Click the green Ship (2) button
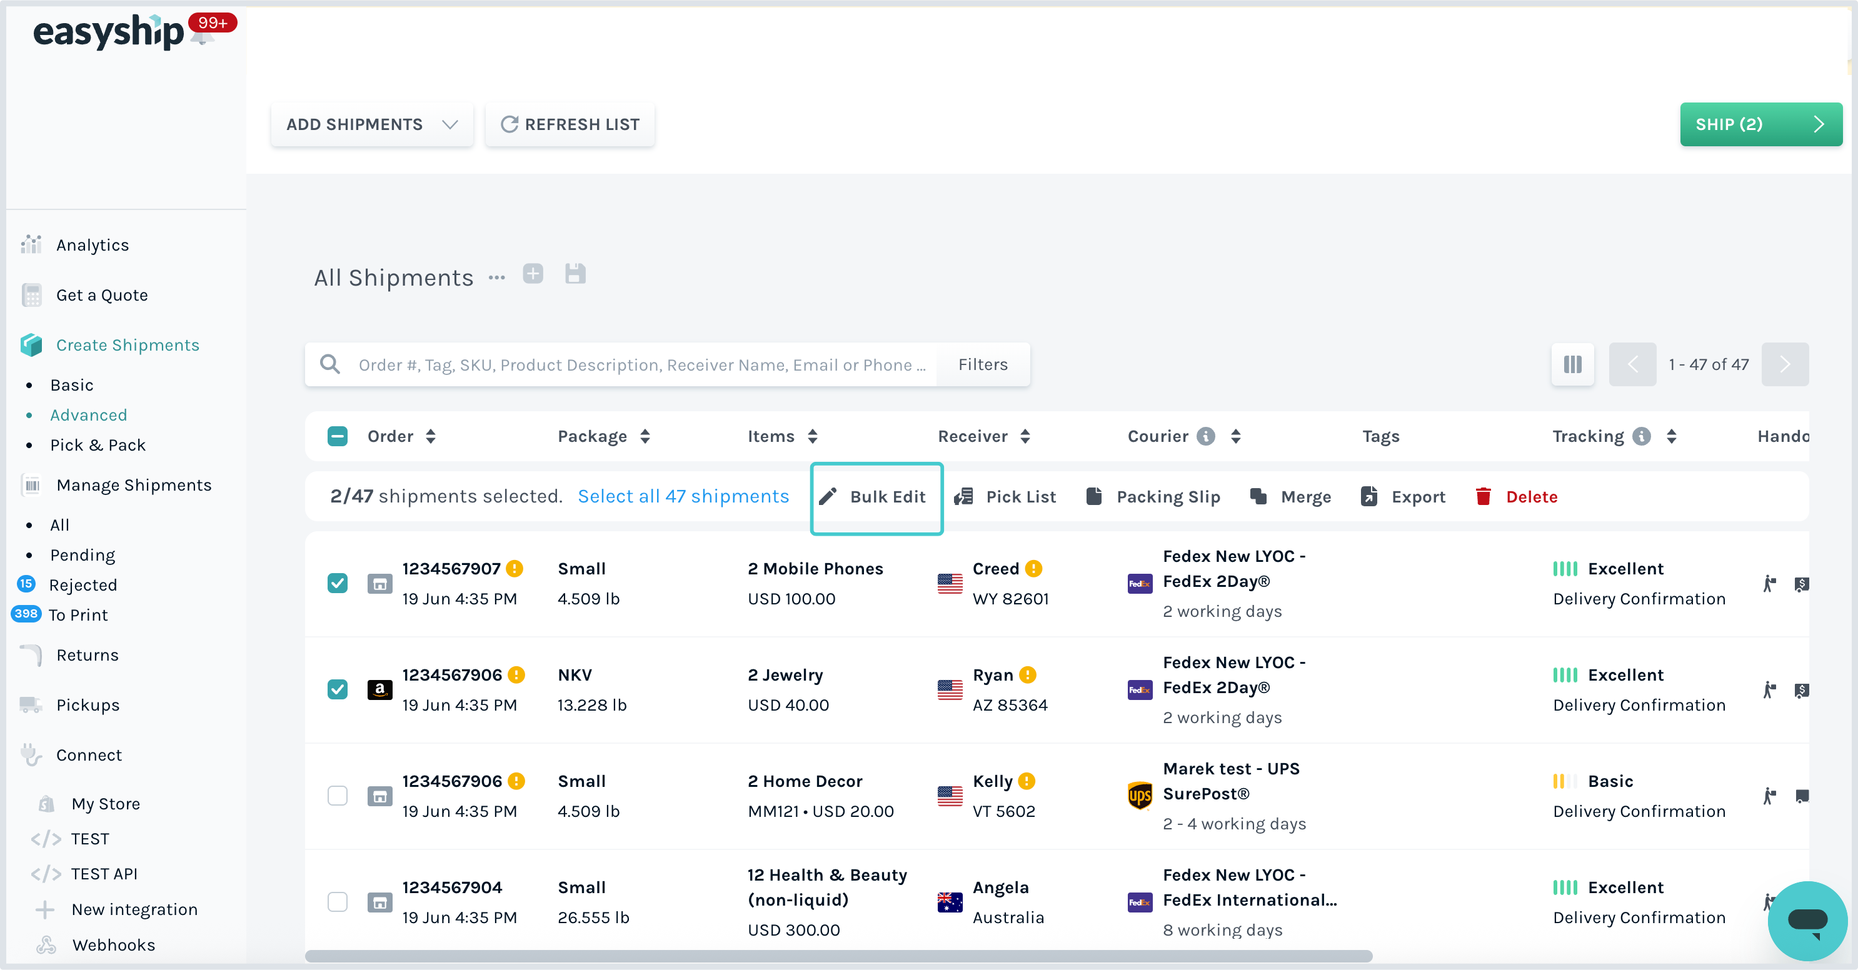The width and height of the screenshot is (1858, 970). [x=1761, y=125]
